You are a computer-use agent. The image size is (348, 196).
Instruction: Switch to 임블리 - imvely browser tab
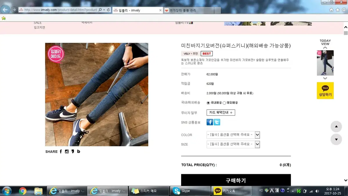tap(136, 10)
